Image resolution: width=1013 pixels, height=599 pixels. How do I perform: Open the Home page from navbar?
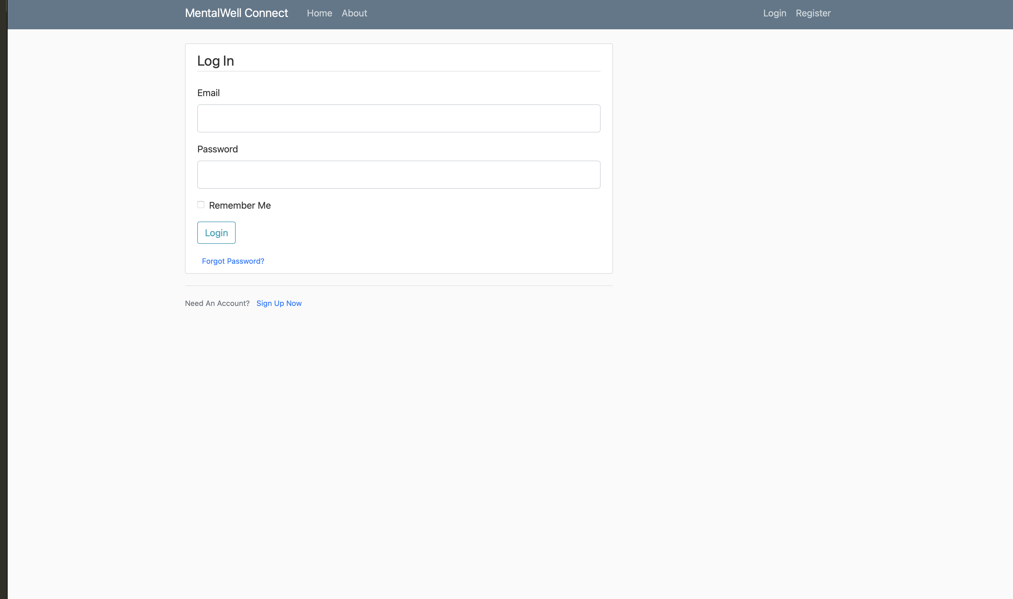click(319, 13)
